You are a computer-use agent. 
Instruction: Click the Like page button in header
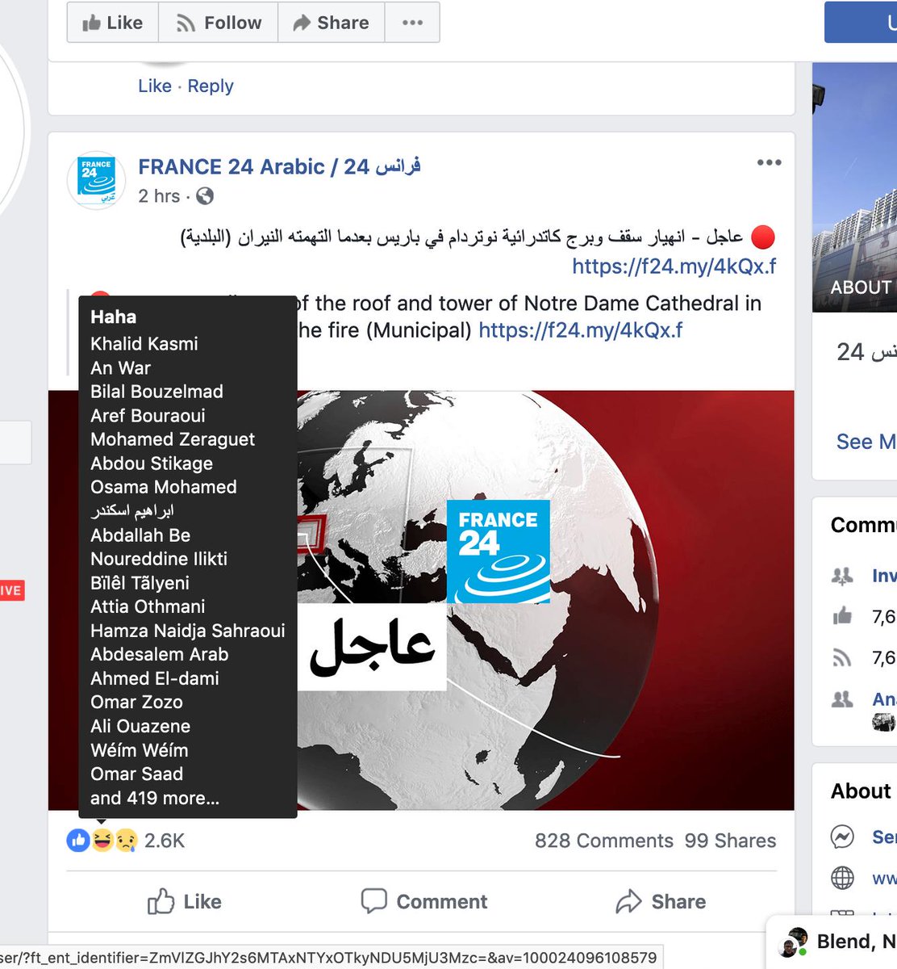(113, 23)
